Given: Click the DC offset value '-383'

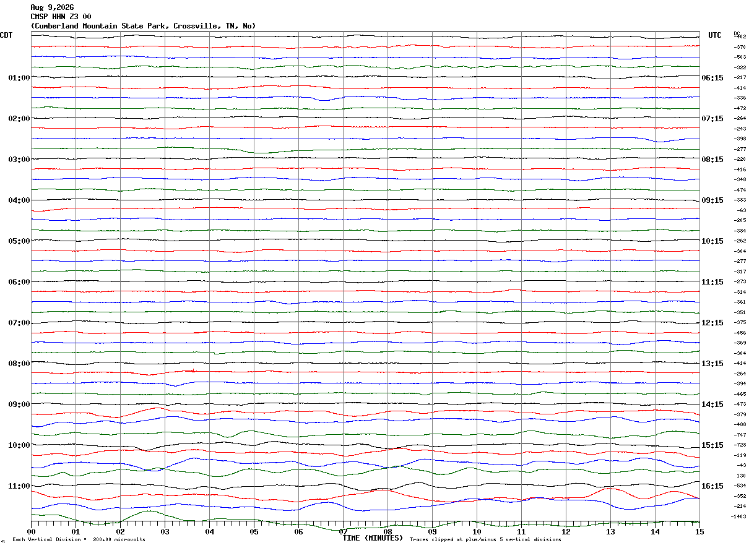Looking at the screenshot, I should (740, 200).
